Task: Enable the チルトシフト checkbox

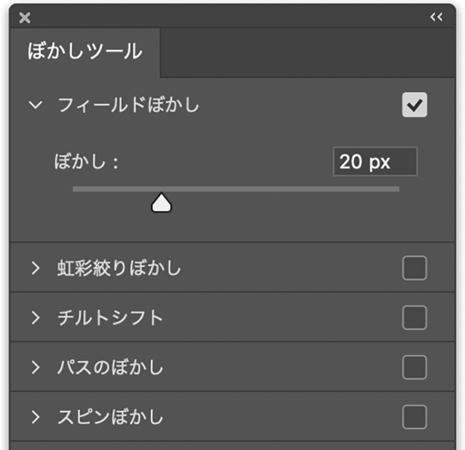Action: 414,318
